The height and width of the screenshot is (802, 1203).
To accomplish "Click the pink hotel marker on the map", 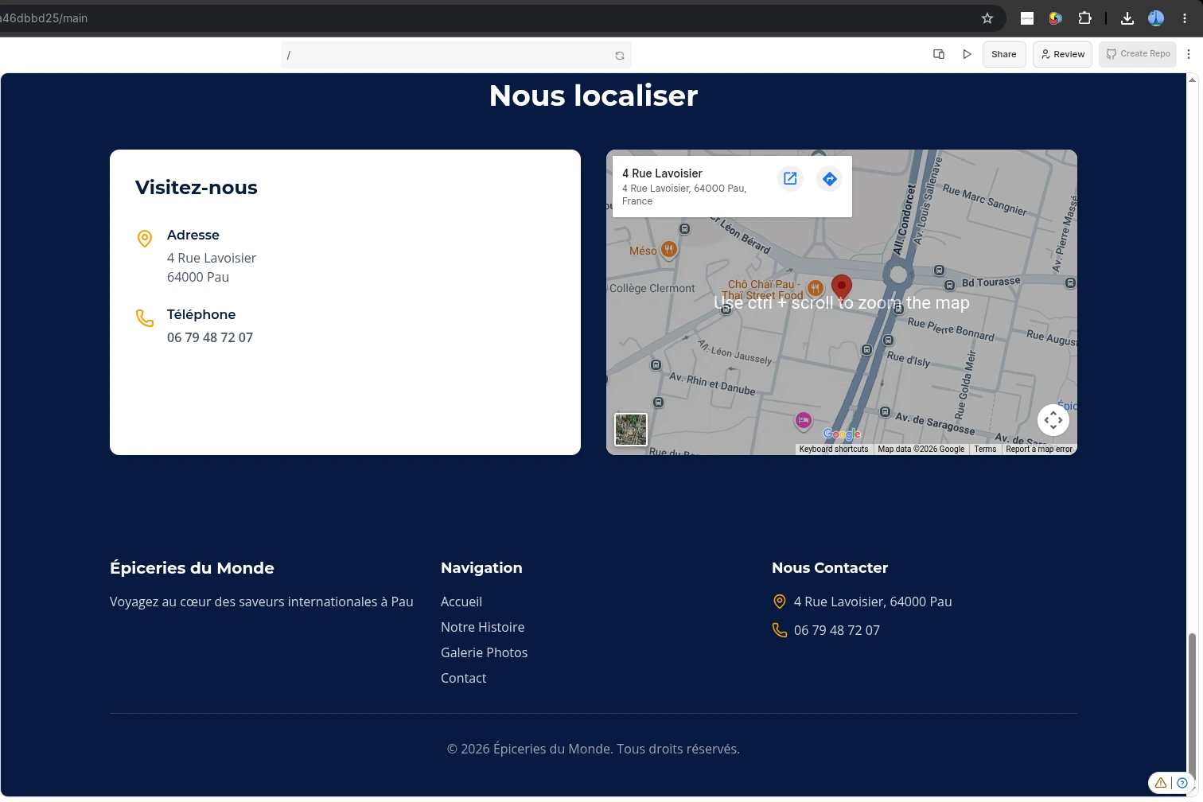I will (804, 420).
